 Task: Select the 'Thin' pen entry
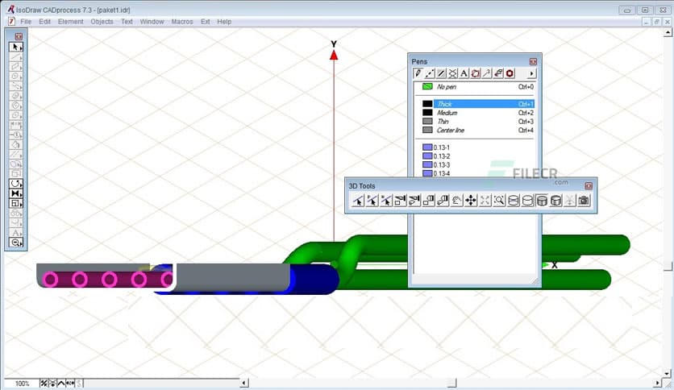coord(477,122)
